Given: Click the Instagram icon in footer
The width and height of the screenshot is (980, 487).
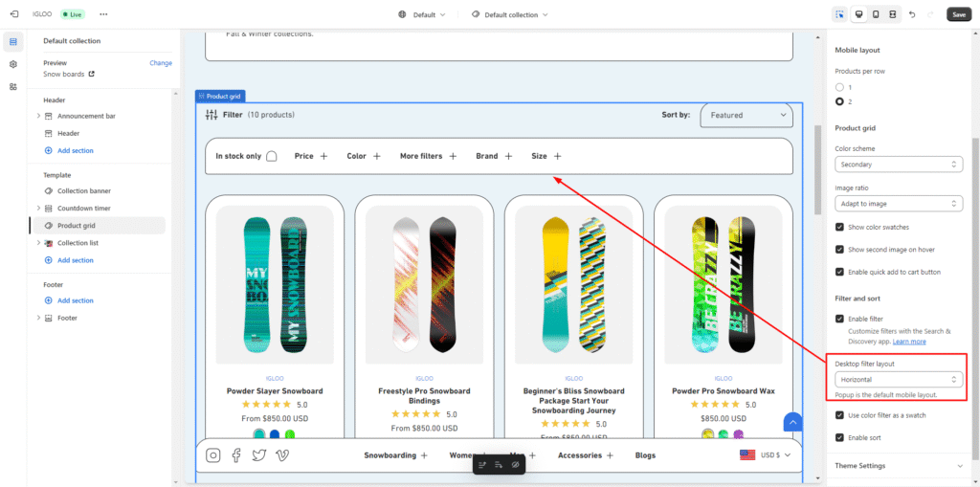Looking at the screenshot, I should pos(213,455).
